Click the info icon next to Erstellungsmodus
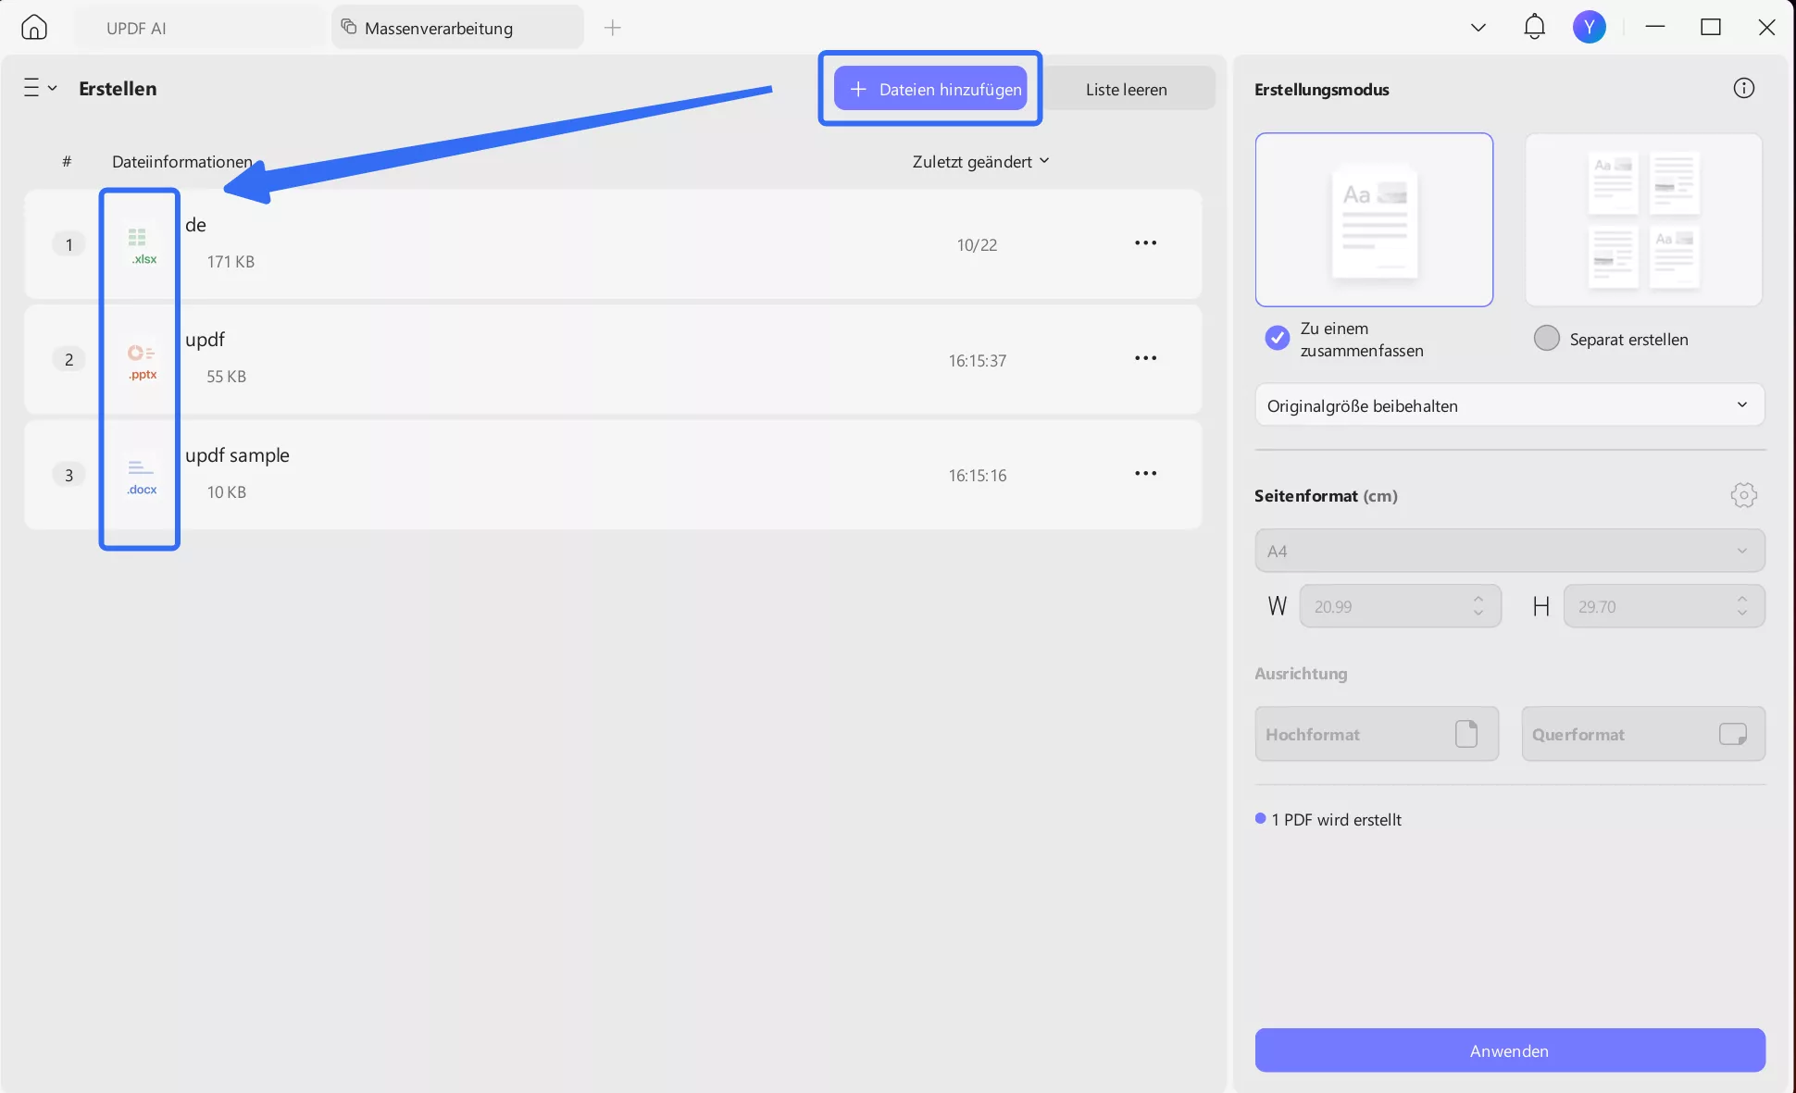This screenshot has width=1796, height=1093. coord(1744,87)
